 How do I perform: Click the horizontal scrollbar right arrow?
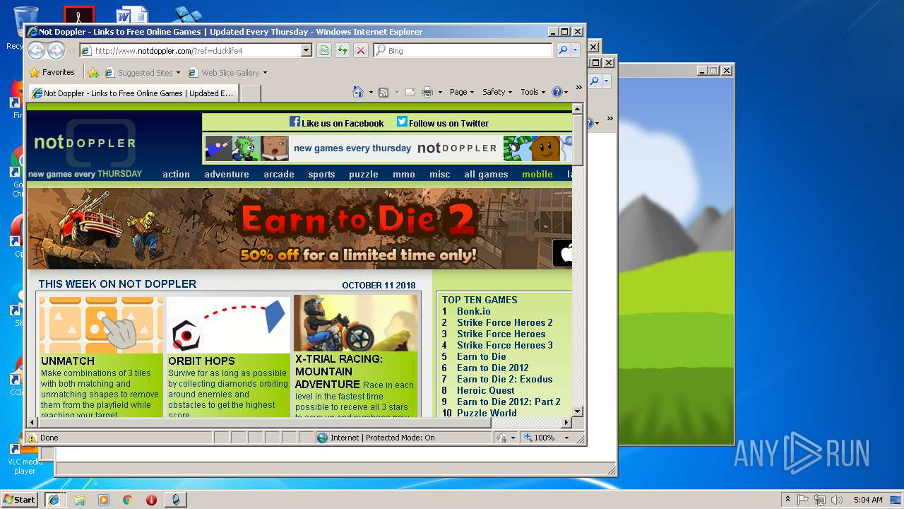566,423
